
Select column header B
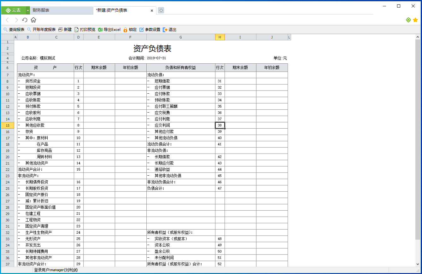(x=28, y=37)
